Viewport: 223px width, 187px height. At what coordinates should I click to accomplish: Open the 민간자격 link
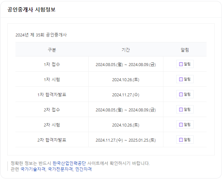[x=83, y=169]
